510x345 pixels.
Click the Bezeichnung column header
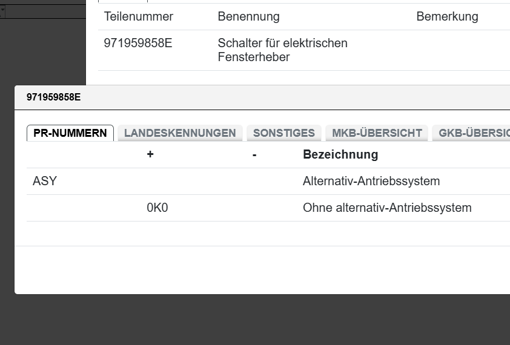click(x=340, y=155)
